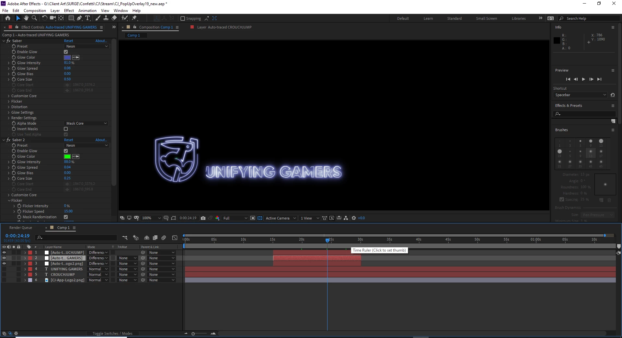
Task: Select the Puppet Pin tool
Action: point(134,18)
